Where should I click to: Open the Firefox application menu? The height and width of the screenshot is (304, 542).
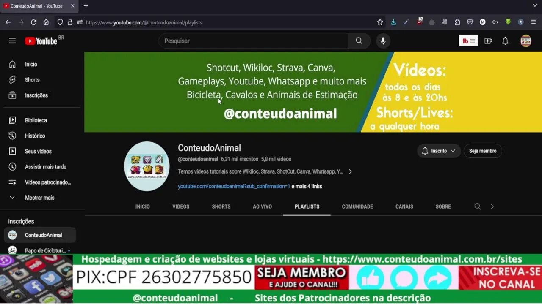pyautogui.click(x=534, y=22)
